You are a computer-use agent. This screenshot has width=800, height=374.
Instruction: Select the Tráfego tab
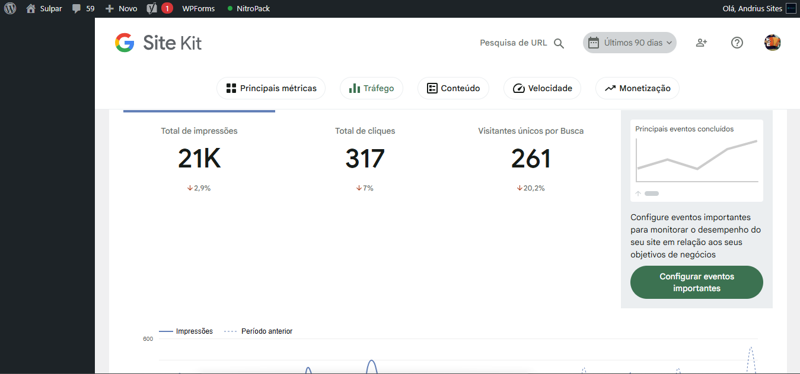(371, 88)
